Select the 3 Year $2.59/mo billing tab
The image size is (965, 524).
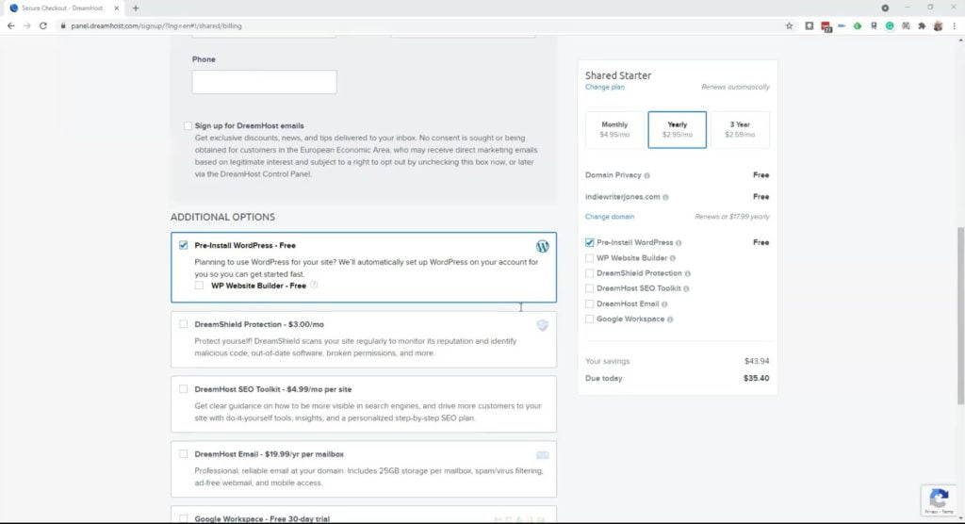coord(740,129)
